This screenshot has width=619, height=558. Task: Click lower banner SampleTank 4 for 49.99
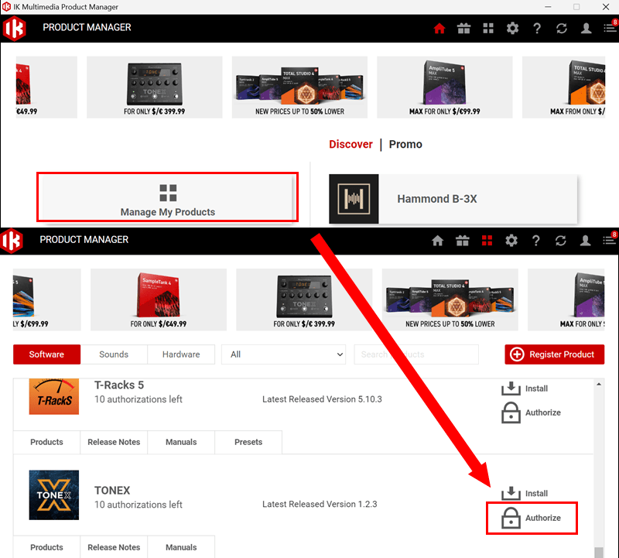pyautogui.click(x=159, y=300)
